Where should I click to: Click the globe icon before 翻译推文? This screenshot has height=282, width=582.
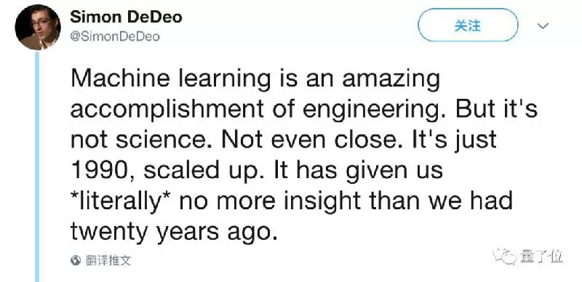click(76, 260)
